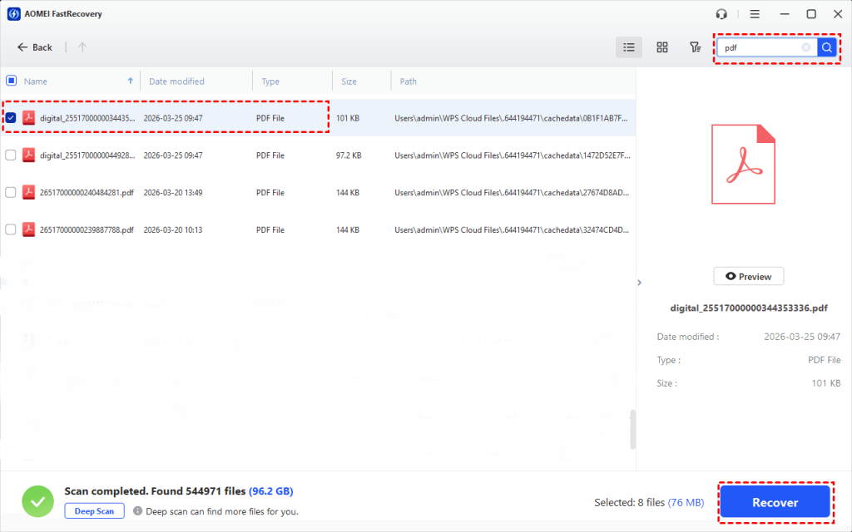Select file name digital_2551700000034435...

[87, 118]
